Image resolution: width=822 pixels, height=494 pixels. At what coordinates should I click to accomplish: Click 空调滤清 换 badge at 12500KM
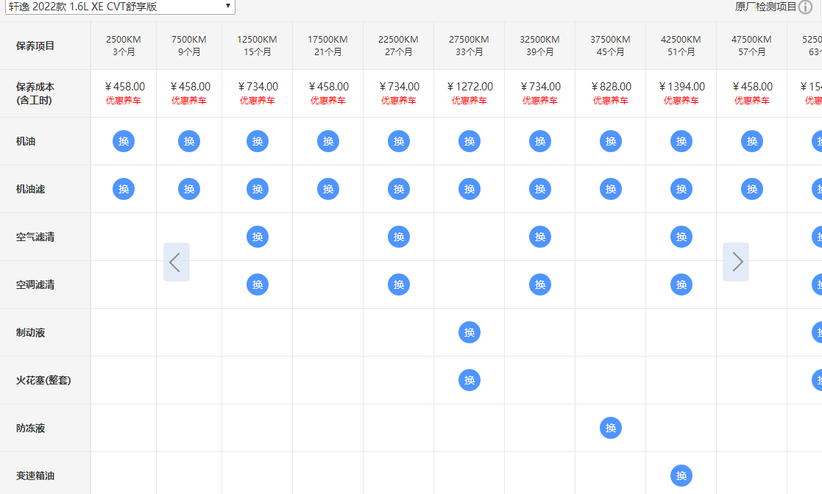pos(258,284)
